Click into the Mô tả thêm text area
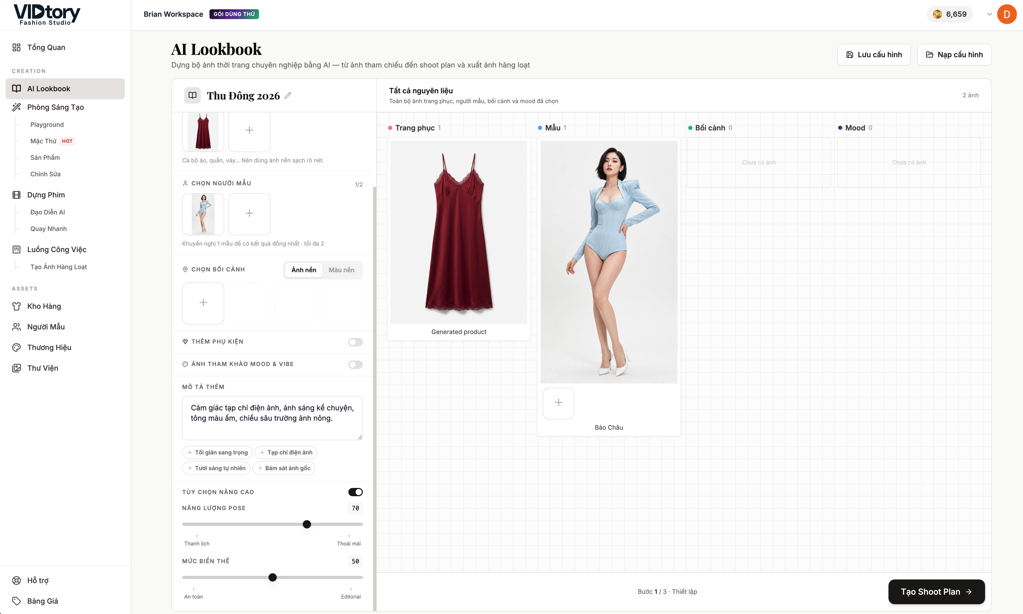 click(272, 418)
